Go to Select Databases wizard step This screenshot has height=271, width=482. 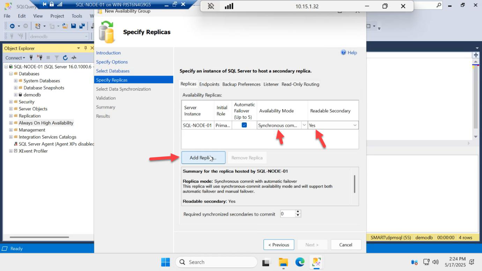[x=113, y=71]
